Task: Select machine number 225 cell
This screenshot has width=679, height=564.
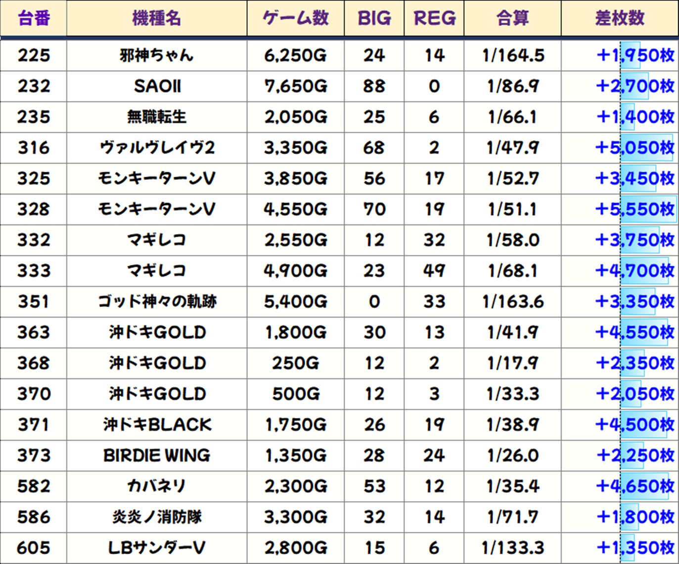Action: 34,55
